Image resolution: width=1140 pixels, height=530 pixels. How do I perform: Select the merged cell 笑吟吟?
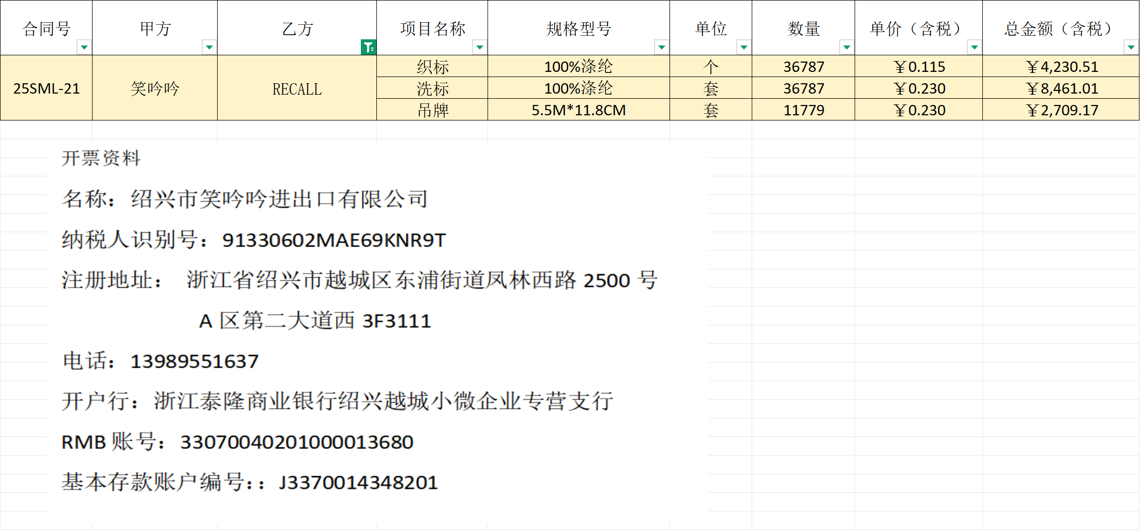click(155, 88)
